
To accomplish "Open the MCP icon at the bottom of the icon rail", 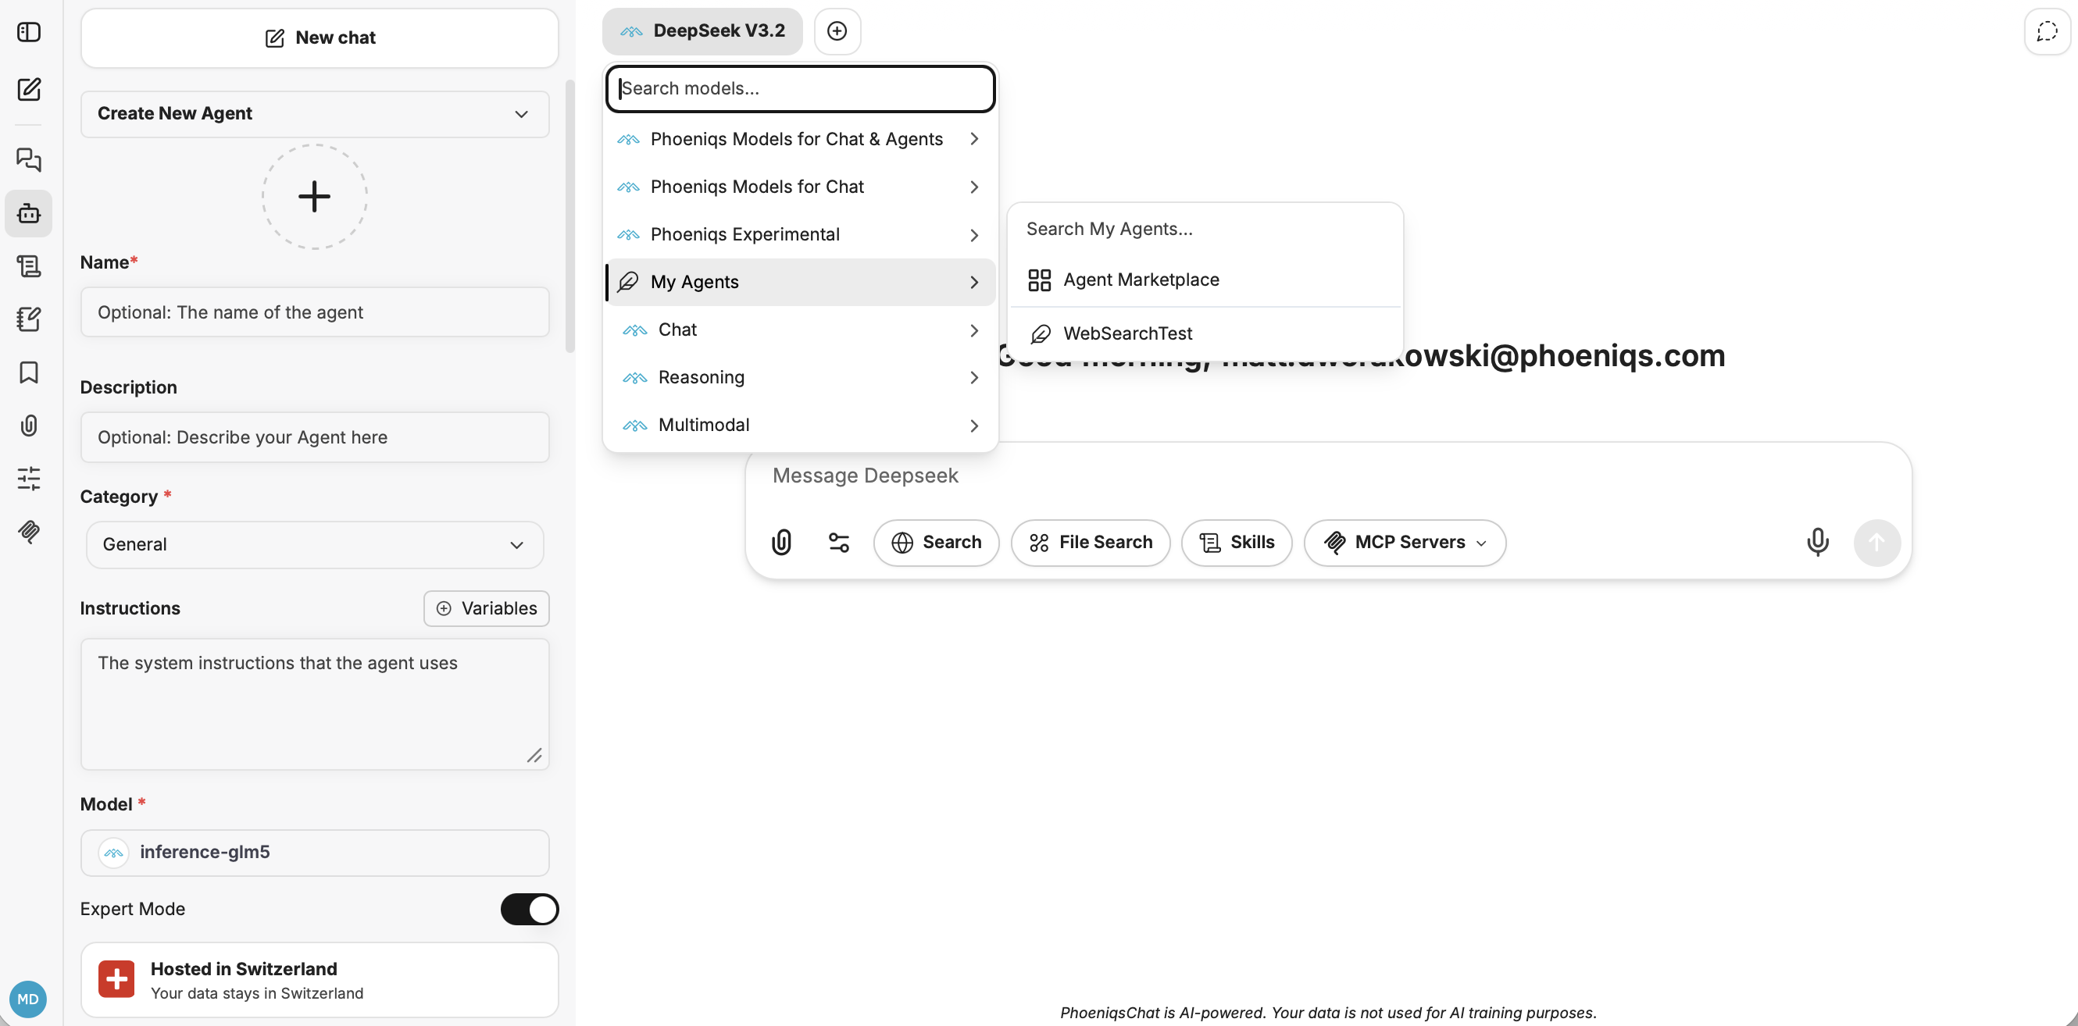I will (29, 532).
